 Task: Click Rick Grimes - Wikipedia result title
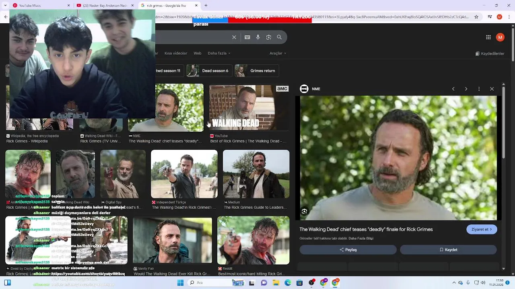click(x=27, y=141)
